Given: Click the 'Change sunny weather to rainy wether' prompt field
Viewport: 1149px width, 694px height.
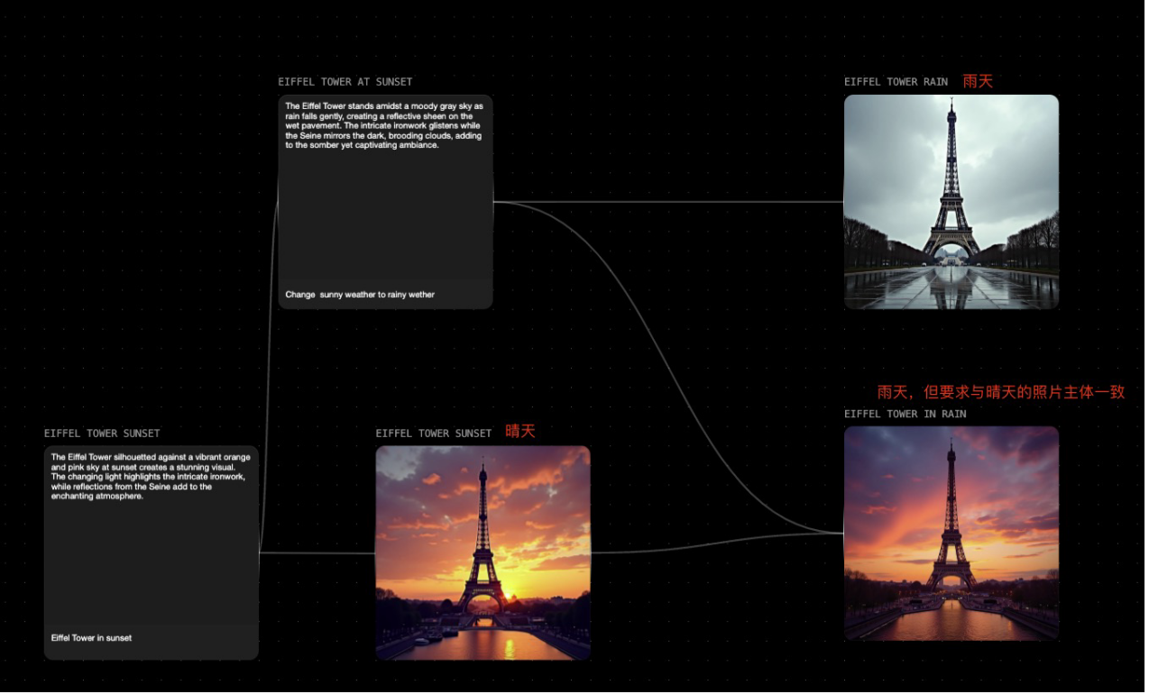Looking at the screenshot, I should click(360, 295).
